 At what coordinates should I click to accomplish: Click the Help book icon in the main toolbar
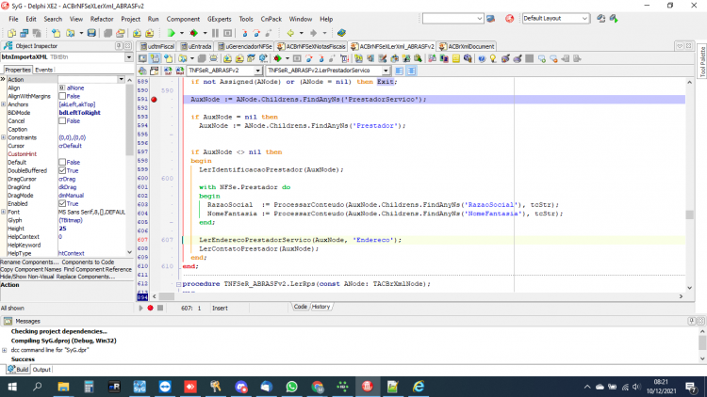pos(341,33)
